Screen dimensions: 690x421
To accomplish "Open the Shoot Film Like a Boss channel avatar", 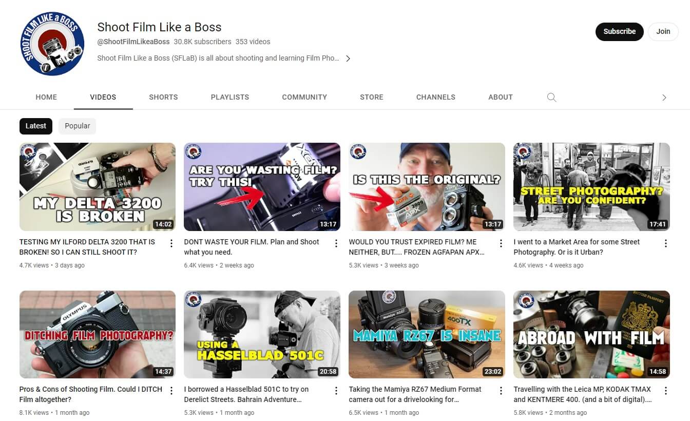I will tap(52, 44).
